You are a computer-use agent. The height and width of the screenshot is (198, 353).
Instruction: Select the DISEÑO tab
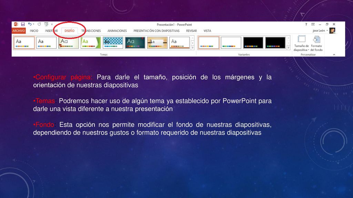pos(69,31)
